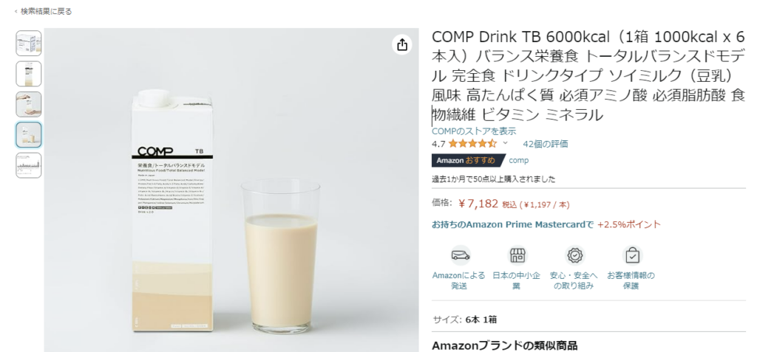Viewport: 757px width, 352px height.
Task: Select the highlighted fourth thumbnail
Action: [29, 135]
